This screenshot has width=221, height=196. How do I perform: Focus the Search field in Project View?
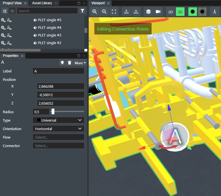[x=47, y=11]
